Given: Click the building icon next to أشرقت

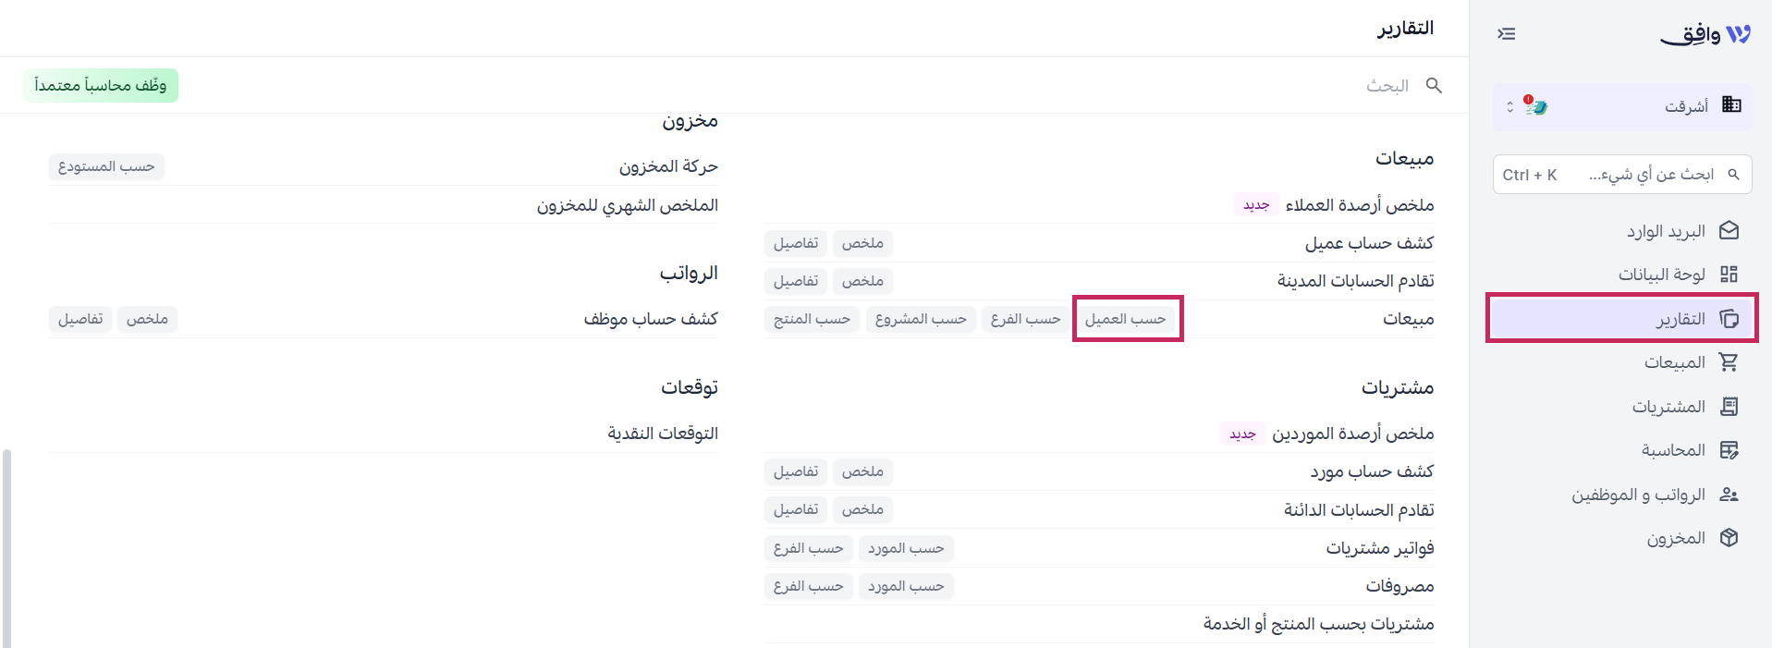Looking at the screenshot, I should click(1731, 104).
